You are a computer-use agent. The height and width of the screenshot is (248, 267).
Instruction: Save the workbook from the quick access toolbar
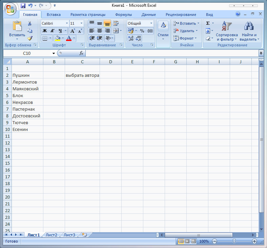coord(23,6)
